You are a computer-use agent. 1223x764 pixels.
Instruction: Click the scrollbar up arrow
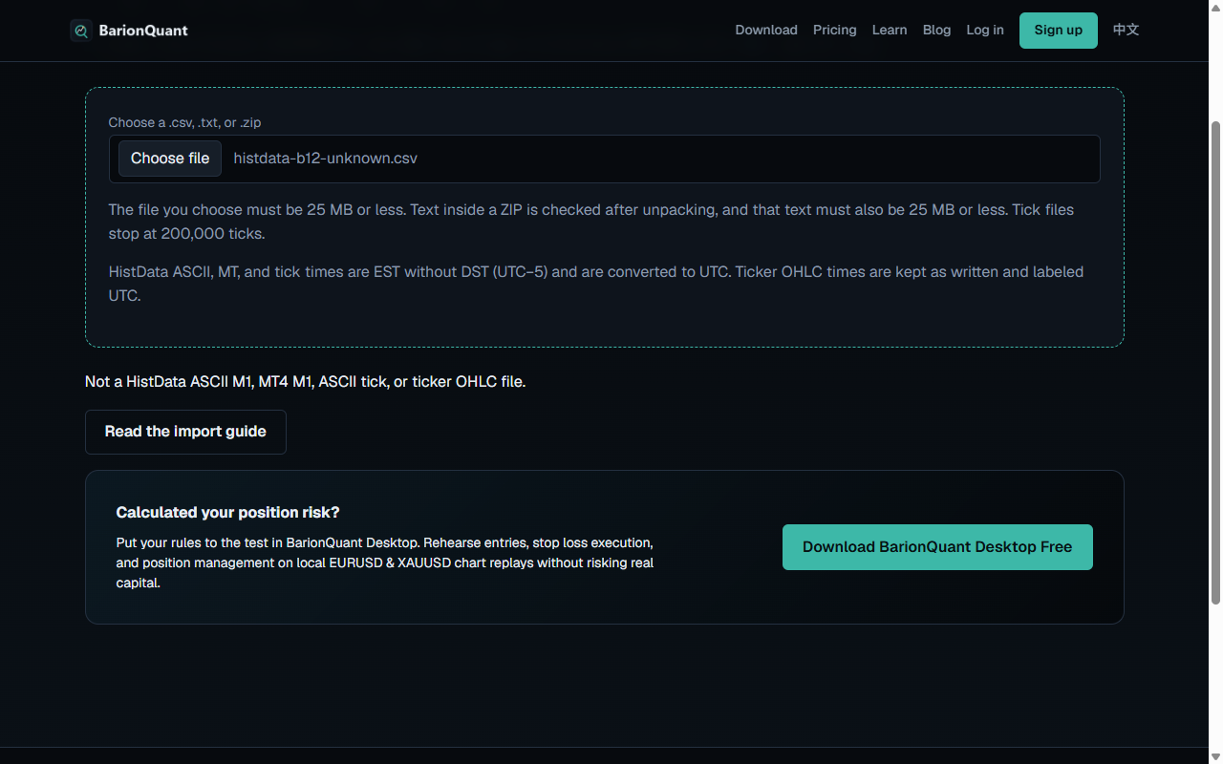click(x=1215, y=8)
